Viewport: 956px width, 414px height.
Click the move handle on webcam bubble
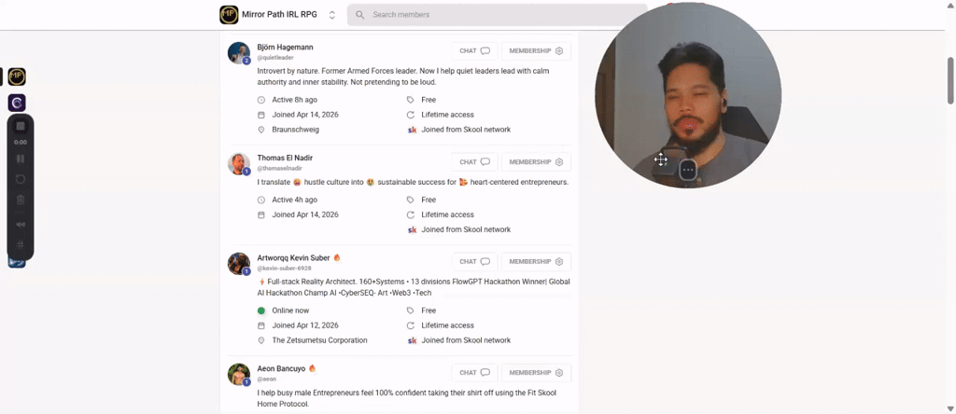pos(660,160)
